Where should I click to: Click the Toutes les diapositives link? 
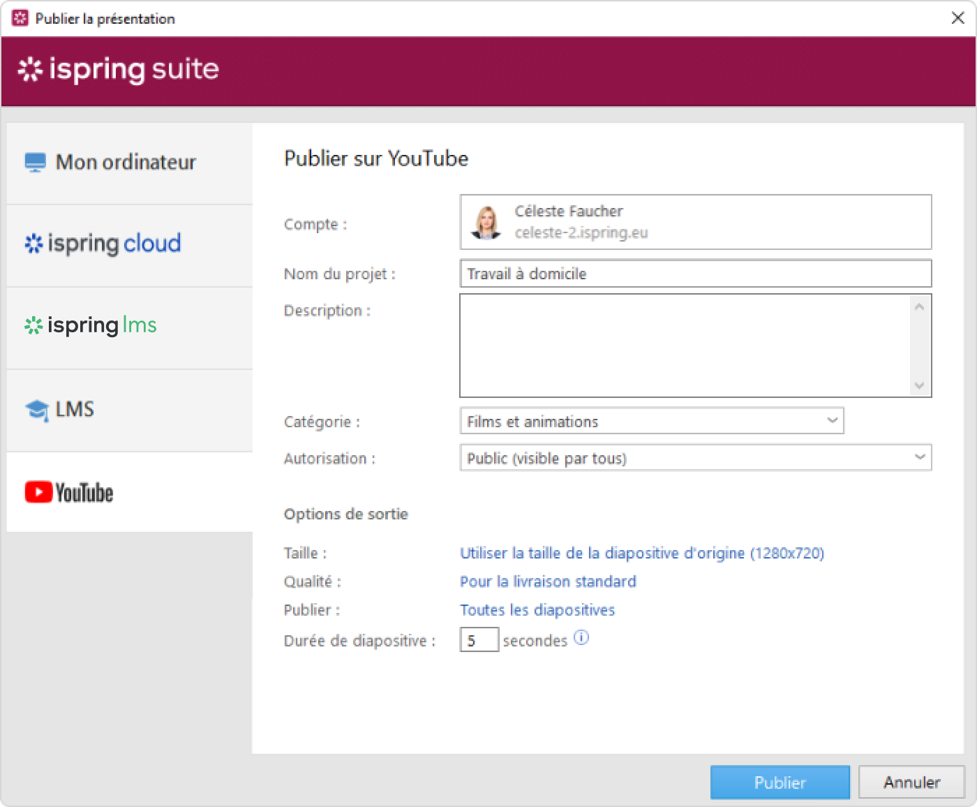click(x=537, y=610)
